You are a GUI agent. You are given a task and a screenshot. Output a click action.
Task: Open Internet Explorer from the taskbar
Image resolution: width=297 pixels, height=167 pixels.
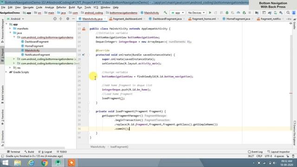31,163
